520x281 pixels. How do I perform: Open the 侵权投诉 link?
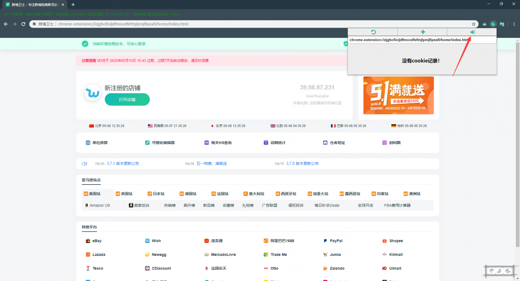point(296,205)
